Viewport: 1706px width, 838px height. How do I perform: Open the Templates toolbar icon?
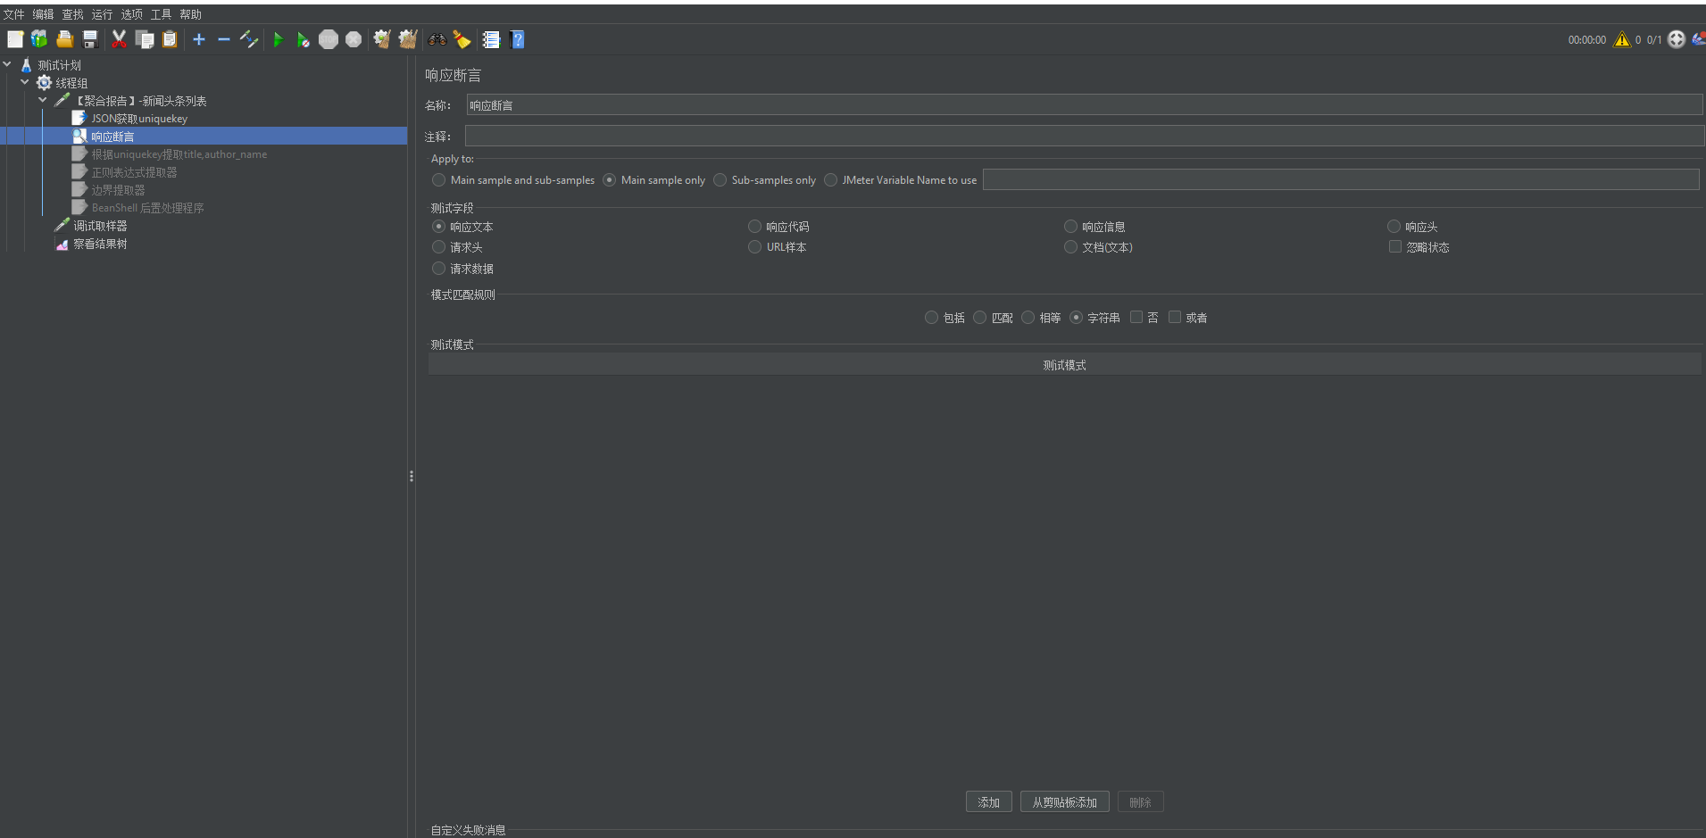pos(39,39)
